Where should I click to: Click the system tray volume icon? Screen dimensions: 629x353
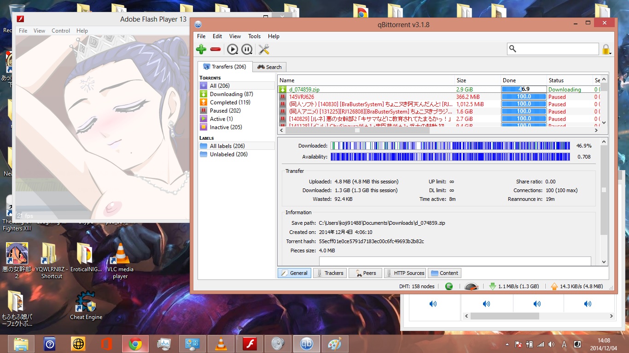coord(551,344)
